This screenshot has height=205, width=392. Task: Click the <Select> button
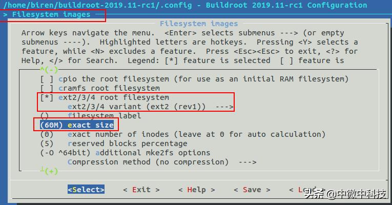[x=86, y=190]
